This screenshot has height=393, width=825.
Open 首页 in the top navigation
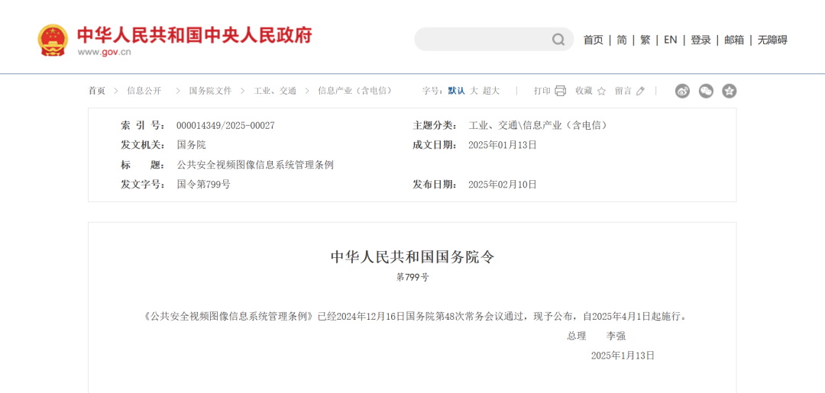[x=593, y=40]
